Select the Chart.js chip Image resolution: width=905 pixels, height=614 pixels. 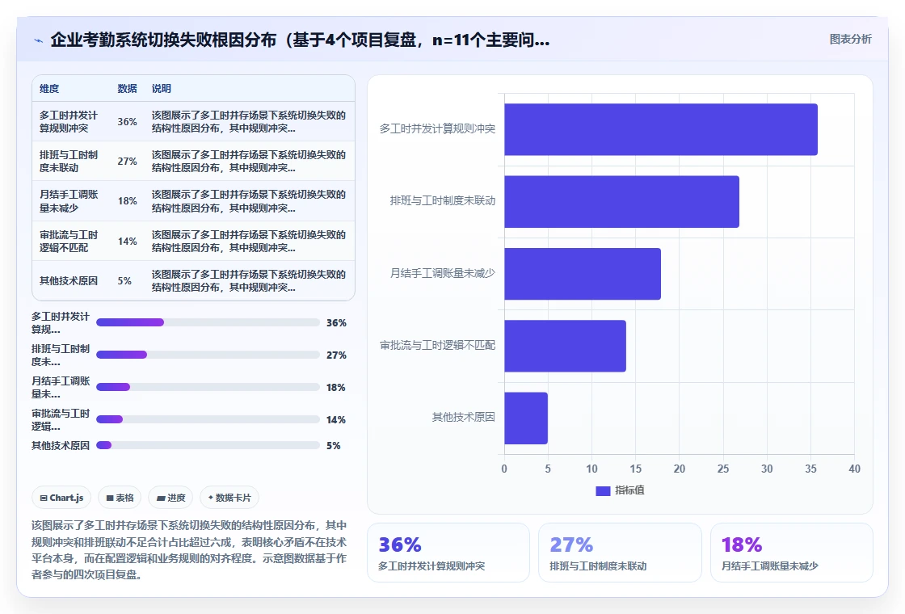click(61, 498)
